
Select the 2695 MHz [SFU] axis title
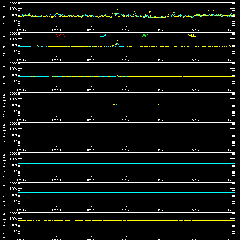click(x=4, y=135)
